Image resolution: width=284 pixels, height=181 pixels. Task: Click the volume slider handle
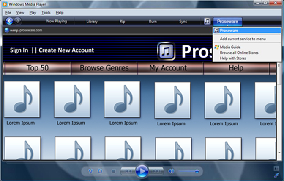(197, 171)
